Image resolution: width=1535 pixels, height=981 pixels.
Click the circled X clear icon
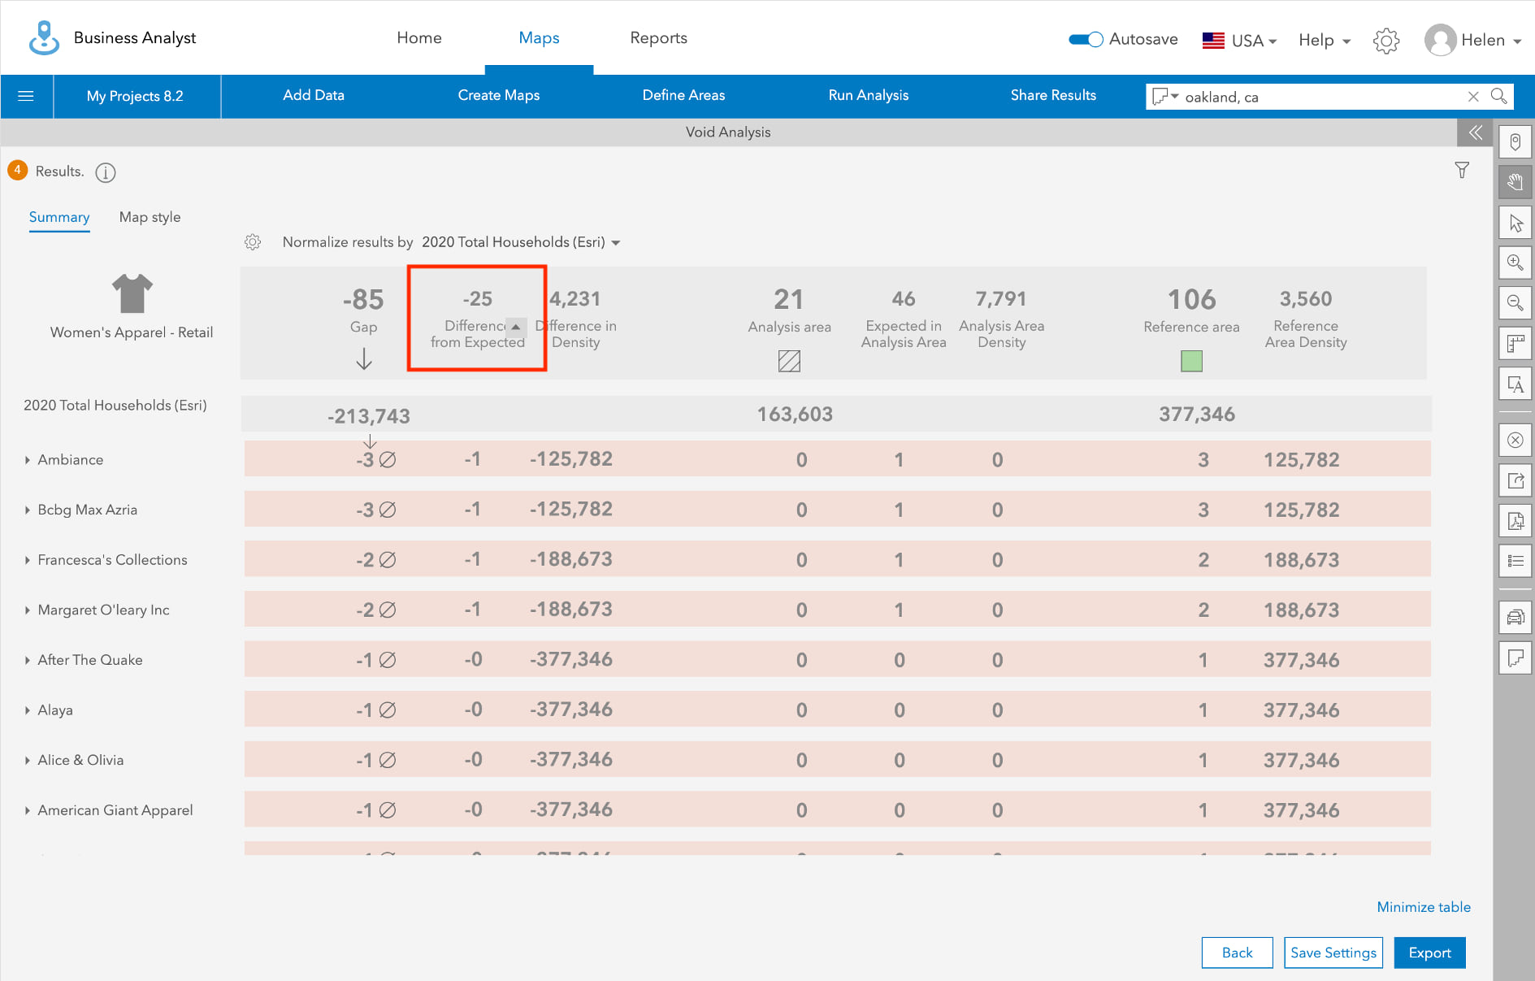coord(1515,441)
